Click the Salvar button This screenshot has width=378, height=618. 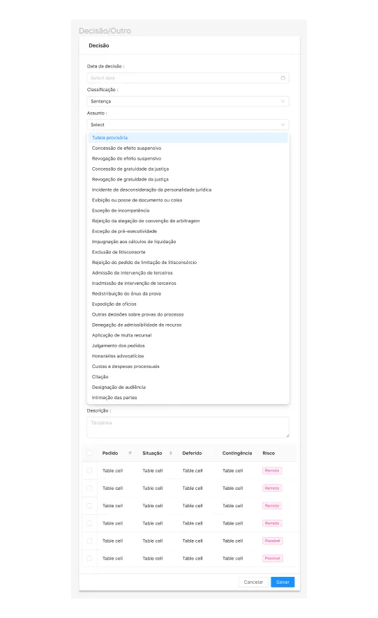pyautogui.click(x=282, y=582)
